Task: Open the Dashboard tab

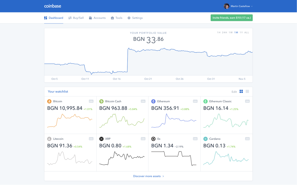Action: (54, 18)
